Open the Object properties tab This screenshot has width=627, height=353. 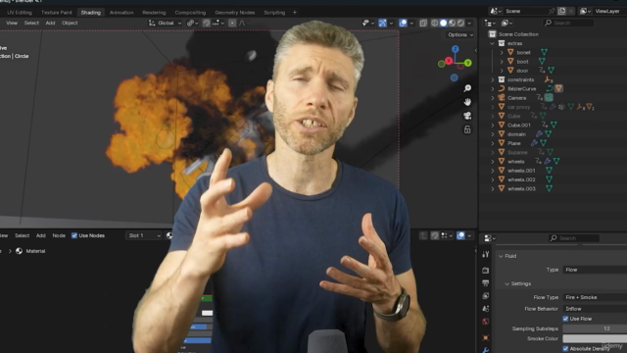[486, 337]
